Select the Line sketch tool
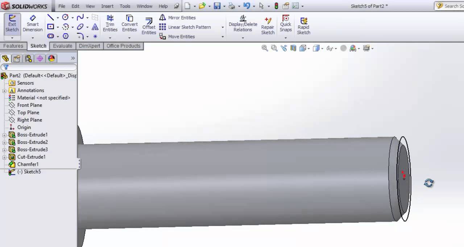Screen dimensions: 464x247 [51, 17]
